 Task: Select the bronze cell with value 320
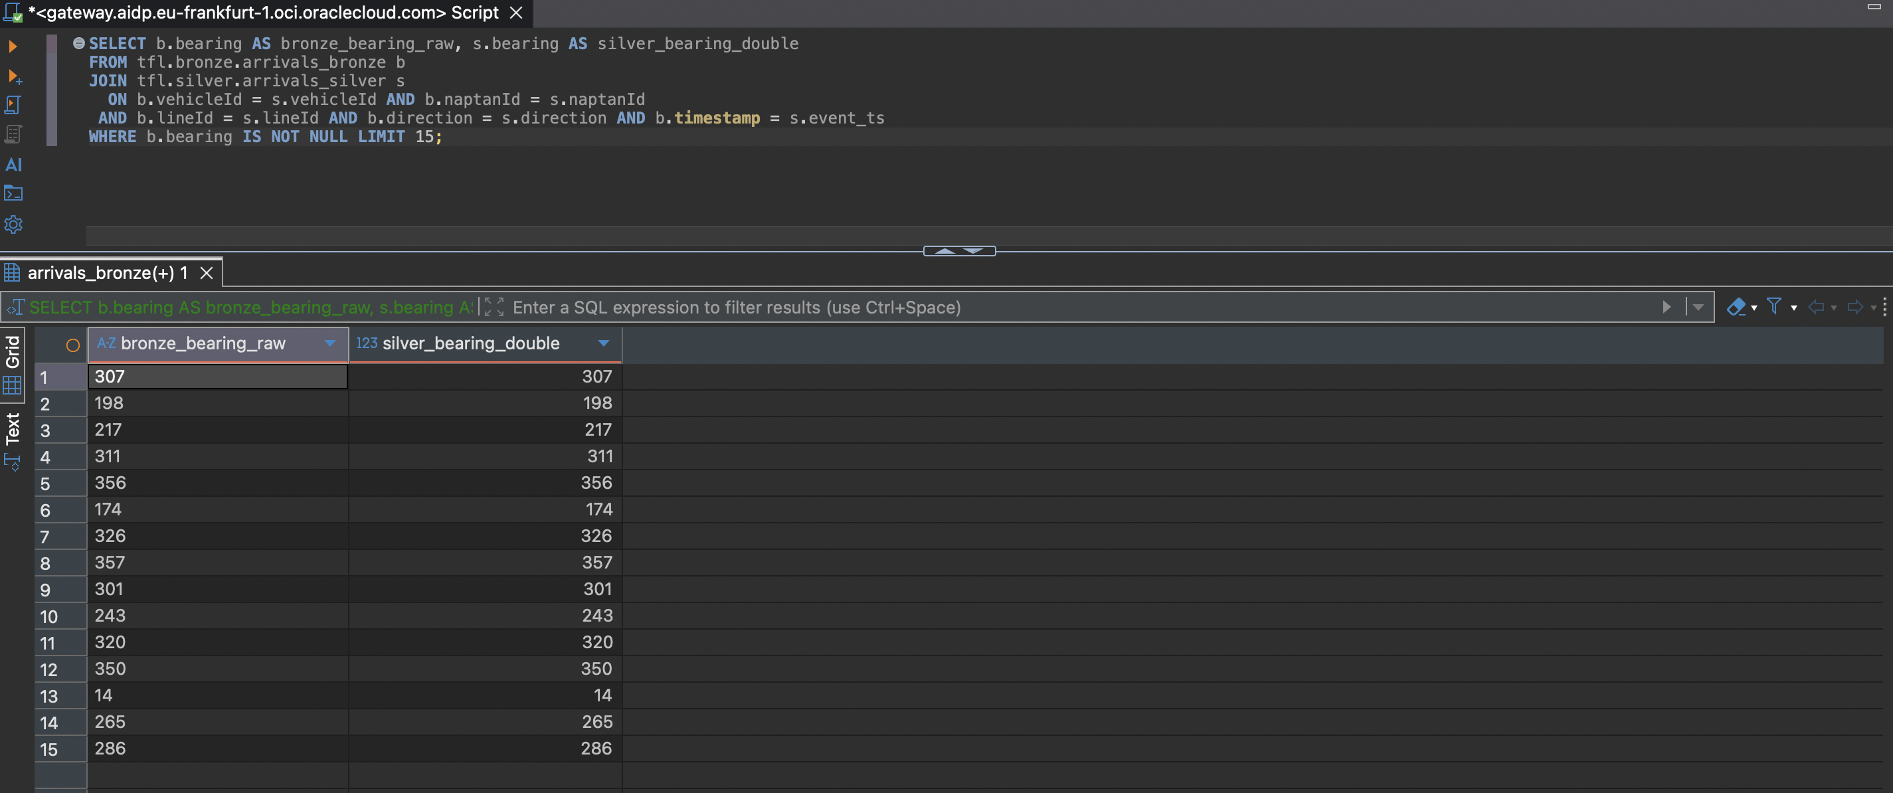217,642
